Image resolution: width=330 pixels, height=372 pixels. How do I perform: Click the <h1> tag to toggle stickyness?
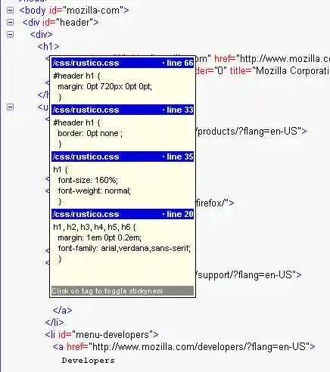coord(48,47)
